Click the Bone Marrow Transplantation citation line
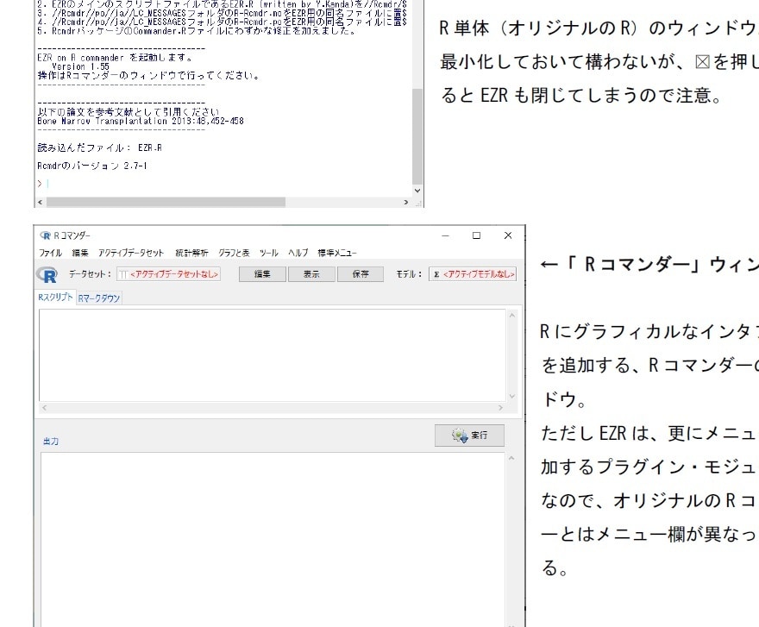 141,121
